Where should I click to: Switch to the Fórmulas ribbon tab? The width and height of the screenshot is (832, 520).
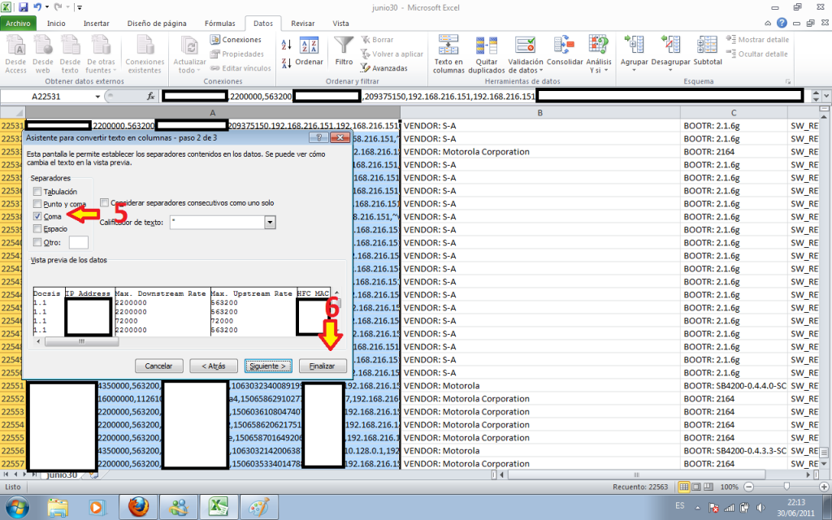[x=220, y=24]
